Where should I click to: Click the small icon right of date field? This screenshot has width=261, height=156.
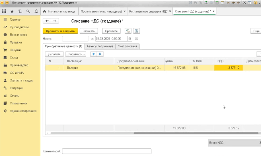coord(136,39)
